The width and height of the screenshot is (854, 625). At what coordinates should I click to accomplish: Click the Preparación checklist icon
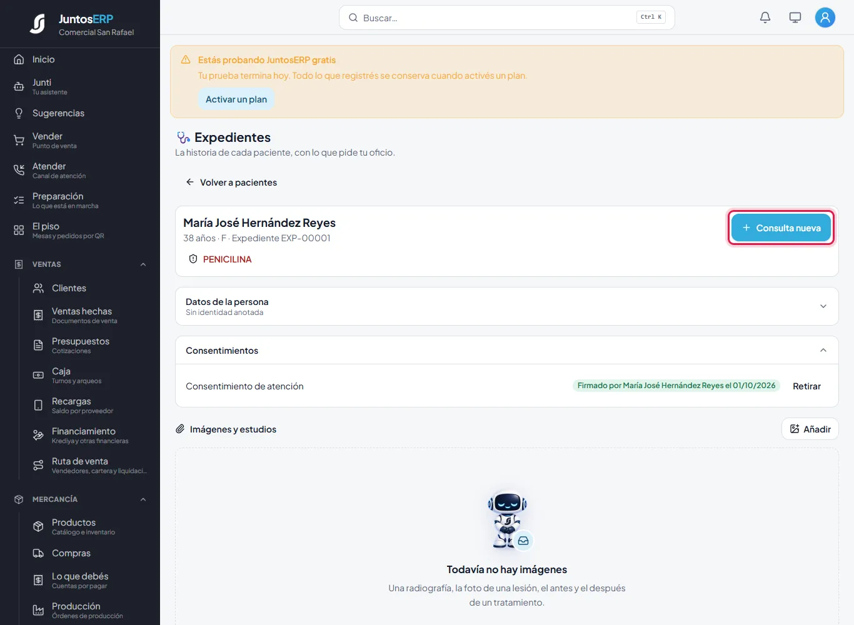tap(19, 201)
